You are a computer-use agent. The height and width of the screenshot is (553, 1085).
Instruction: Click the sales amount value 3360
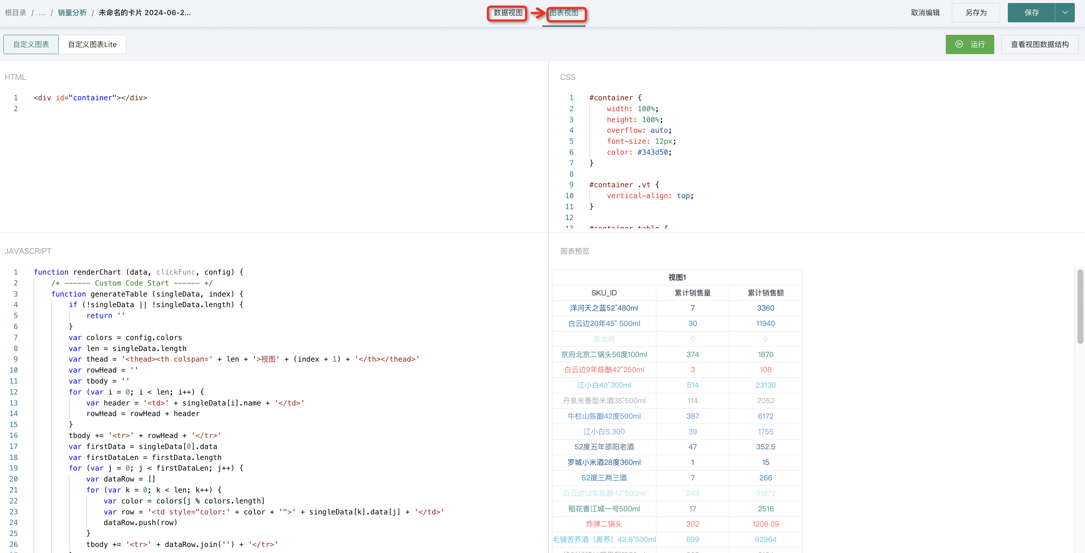tap(765, 308)
